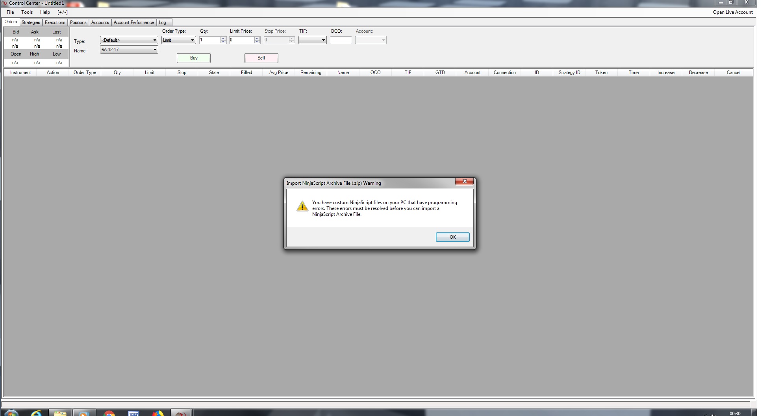
Task: Raise Limit Price with the up arrow
Action: [x=257, y=38]
